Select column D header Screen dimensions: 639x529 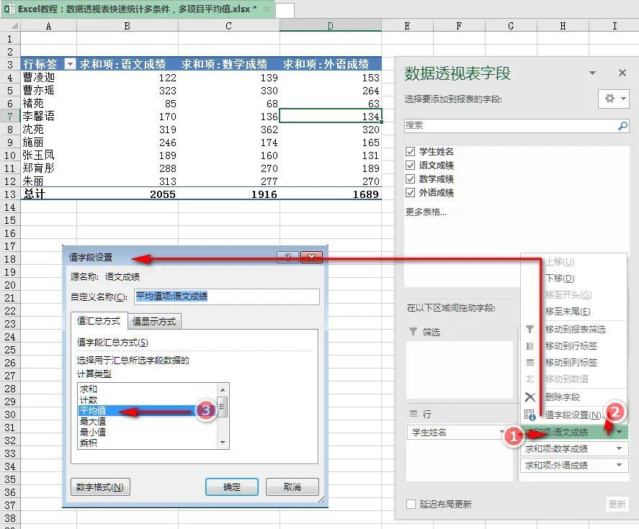[x=331, y=26]
